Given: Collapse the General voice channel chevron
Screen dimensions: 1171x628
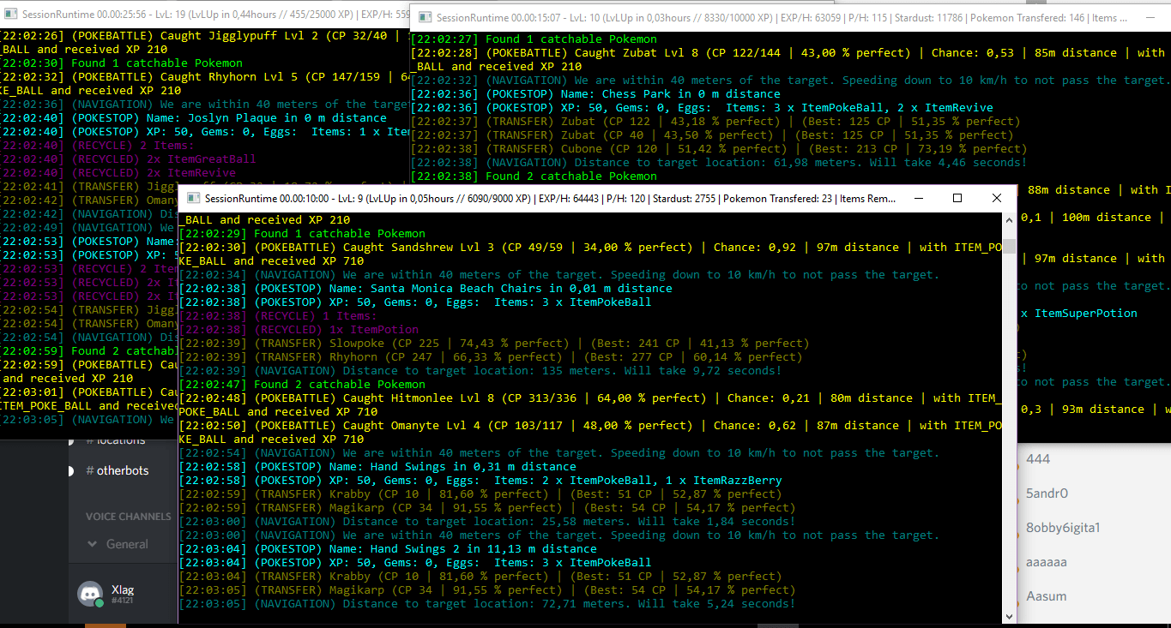Looking at the screenshot, I should click(93, 544).
